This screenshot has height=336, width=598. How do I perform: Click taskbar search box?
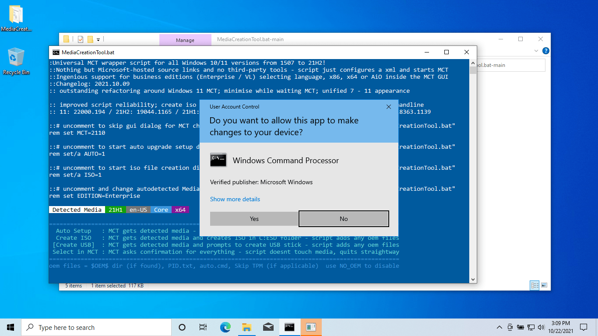96,327
